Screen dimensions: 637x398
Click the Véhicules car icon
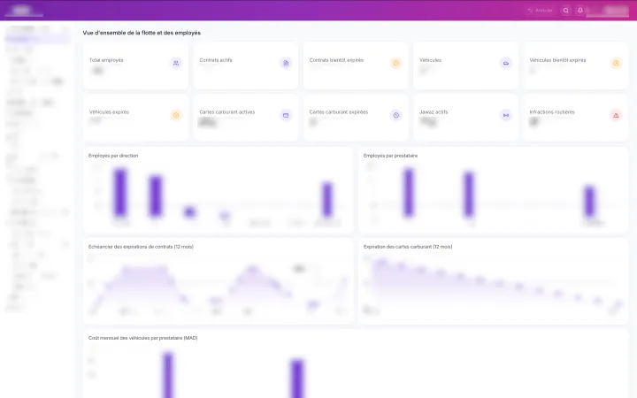[x=506, y=64]
